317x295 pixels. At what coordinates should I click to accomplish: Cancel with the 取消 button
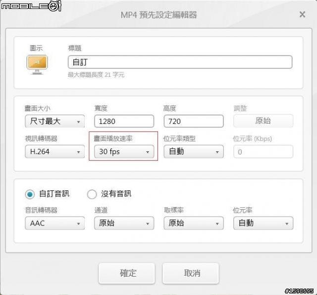click(191, 273)
